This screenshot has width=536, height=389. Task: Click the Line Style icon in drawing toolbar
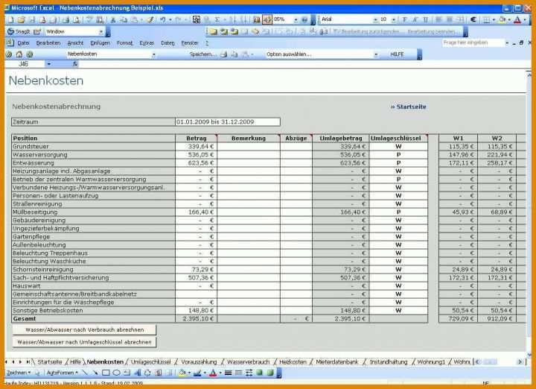(229, 373)
